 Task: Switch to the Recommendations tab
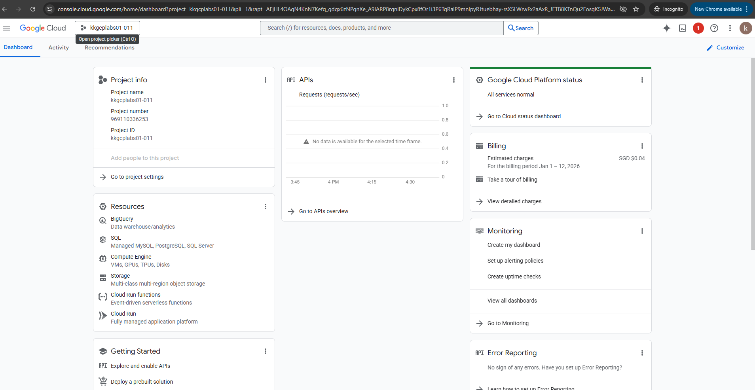click(110, 47)
